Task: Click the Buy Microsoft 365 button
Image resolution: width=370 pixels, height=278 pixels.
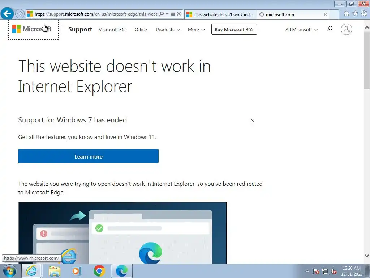Action: coord(234,29)
